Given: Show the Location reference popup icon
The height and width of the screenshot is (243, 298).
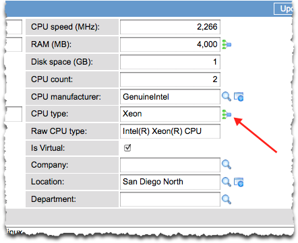Looking at the screenshot, I should point(239,182).
